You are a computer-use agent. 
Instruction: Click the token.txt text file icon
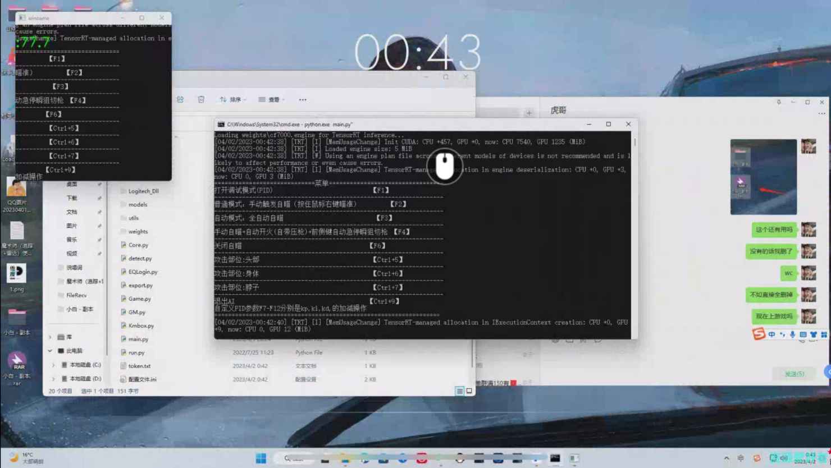coord(123,366)
